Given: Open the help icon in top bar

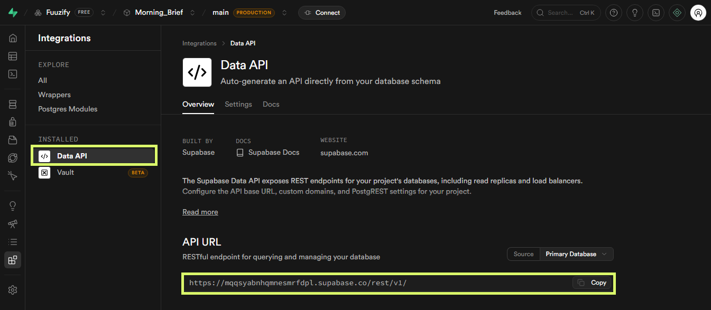Looking at the screenshot, I should 613,13.
